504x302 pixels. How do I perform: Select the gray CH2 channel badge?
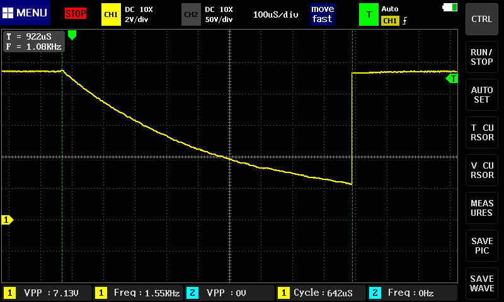[x=191, y=14]
